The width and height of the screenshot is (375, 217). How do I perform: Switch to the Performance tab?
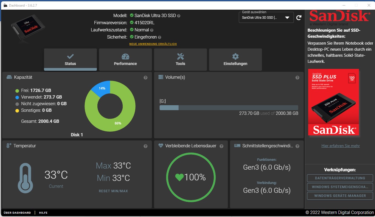[x=125, y=59]
